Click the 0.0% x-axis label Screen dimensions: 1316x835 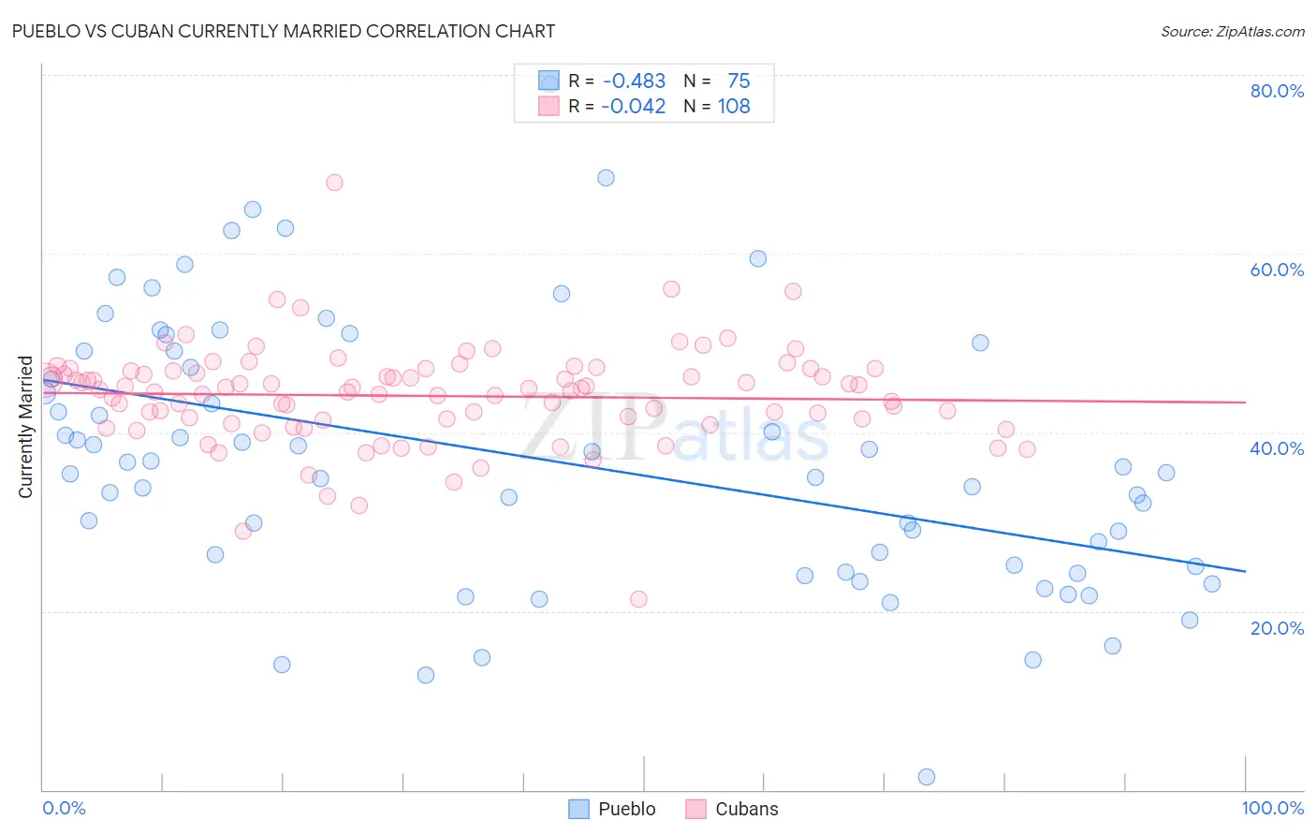(x=64, y=808)
